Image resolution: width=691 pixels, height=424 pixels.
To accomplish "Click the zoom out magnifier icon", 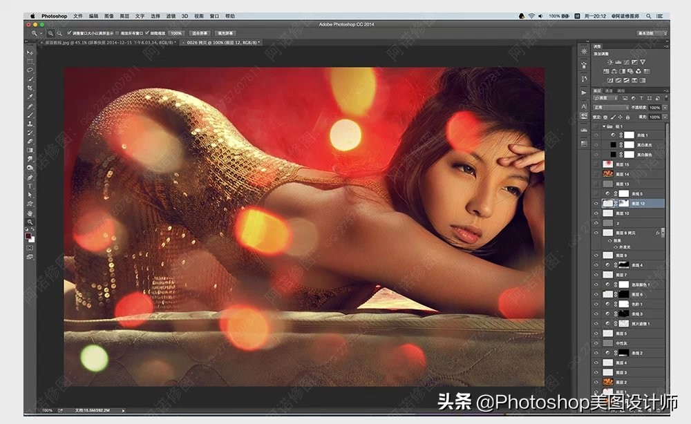I will [59, 32].
